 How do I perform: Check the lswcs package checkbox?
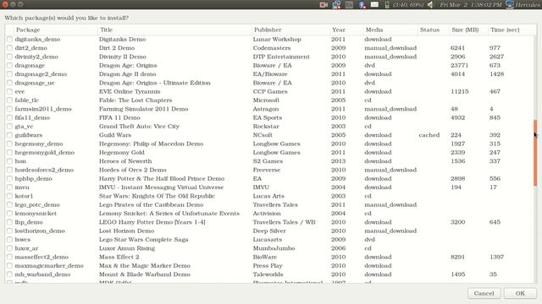[x=9, y=240]
